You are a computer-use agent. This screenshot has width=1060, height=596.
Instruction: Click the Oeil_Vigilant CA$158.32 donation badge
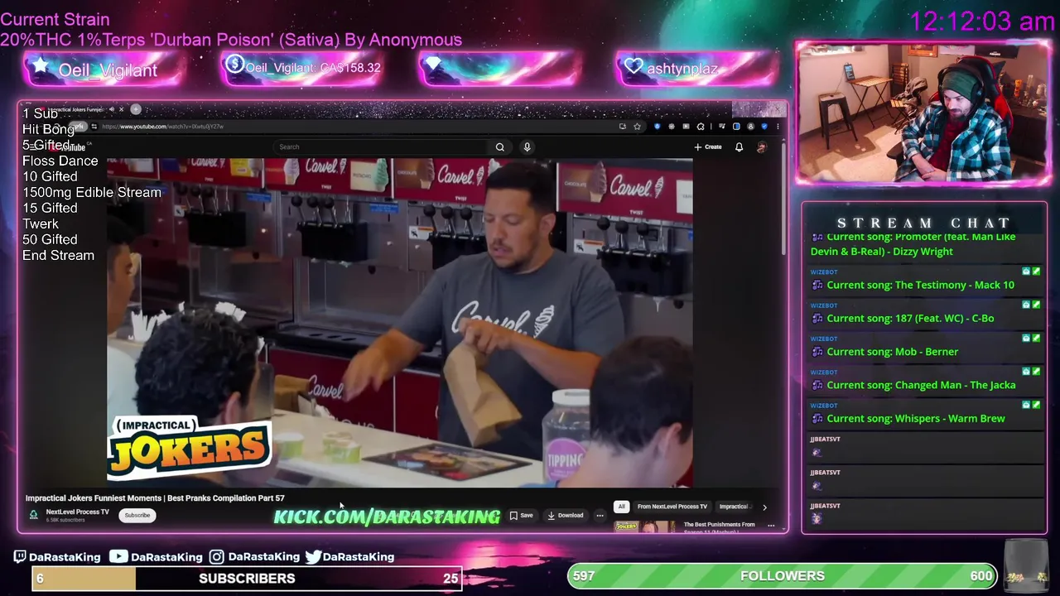(x=301, y=69)
